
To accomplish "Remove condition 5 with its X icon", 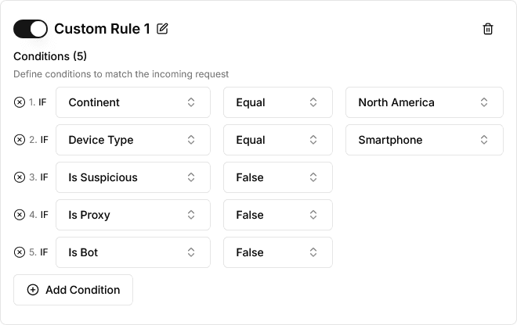I will [20, 252].
